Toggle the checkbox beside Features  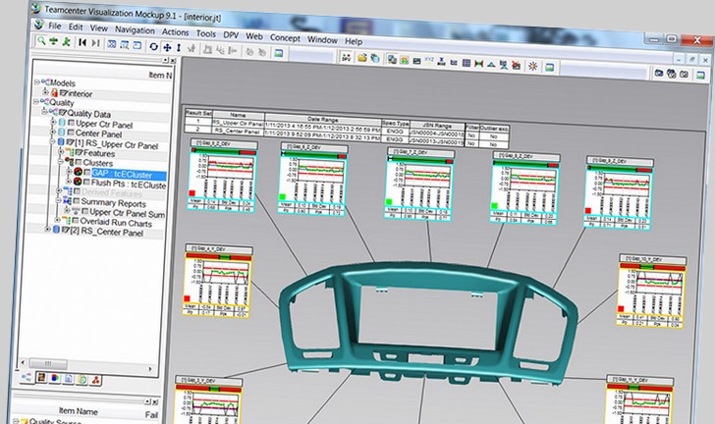click(79, 153)
